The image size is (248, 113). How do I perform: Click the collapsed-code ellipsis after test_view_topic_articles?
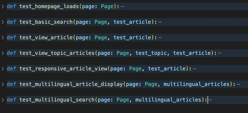[x=219, y=53]
